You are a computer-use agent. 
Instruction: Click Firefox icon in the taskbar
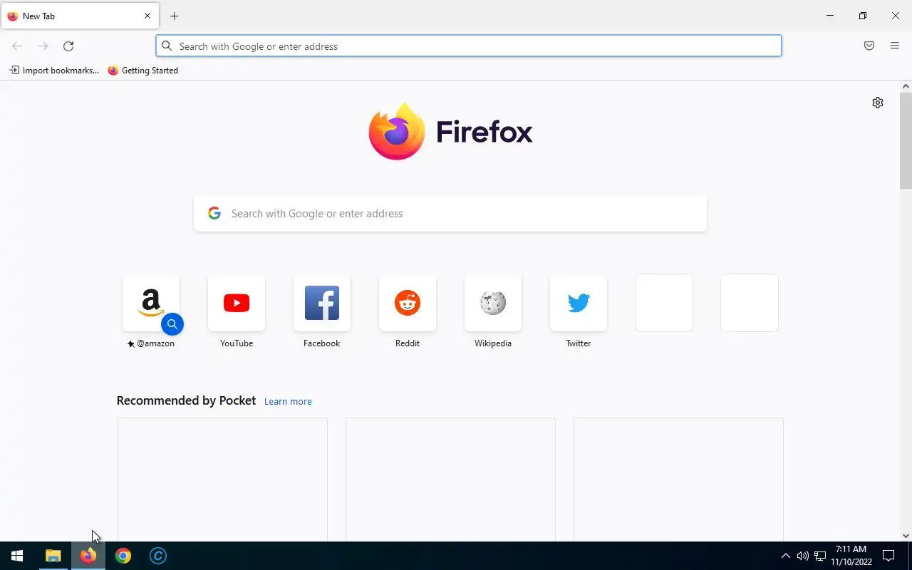tap(88, 556)
